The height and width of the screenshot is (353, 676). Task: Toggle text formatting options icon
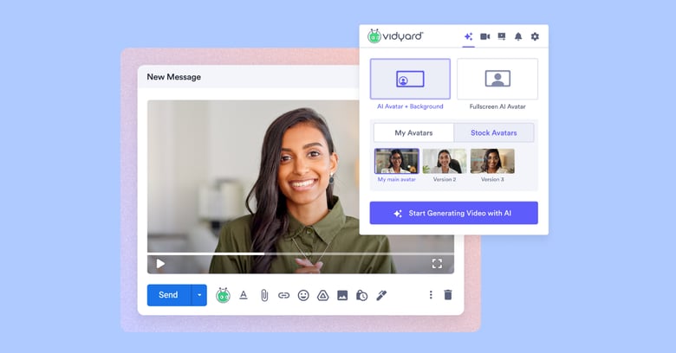coord(244,295)
